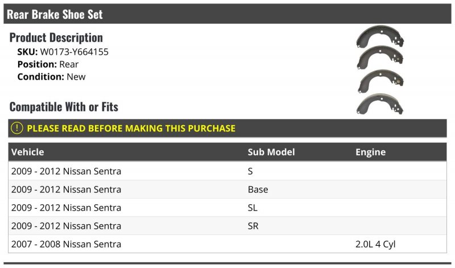
Task: Click the top brake shoe image
Action: (x=380, y=36)
